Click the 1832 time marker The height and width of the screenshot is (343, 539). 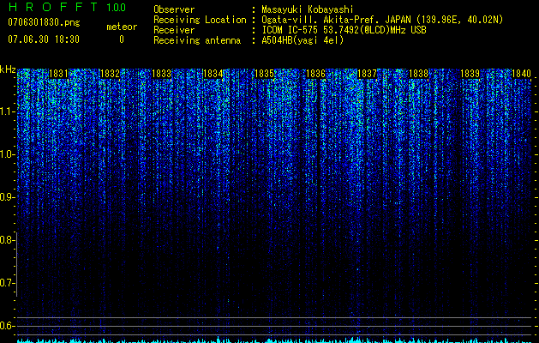pyautogui.click(x=110, y=74)
